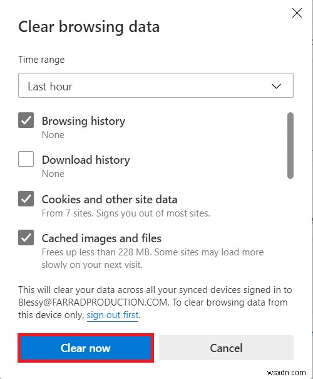Click scrollbar track below the thumb

point(290,225)
